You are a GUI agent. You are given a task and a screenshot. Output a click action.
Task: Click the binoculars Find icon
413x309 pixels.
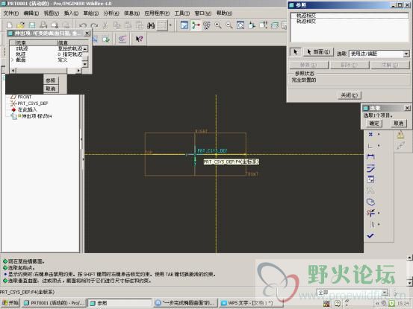151,25
